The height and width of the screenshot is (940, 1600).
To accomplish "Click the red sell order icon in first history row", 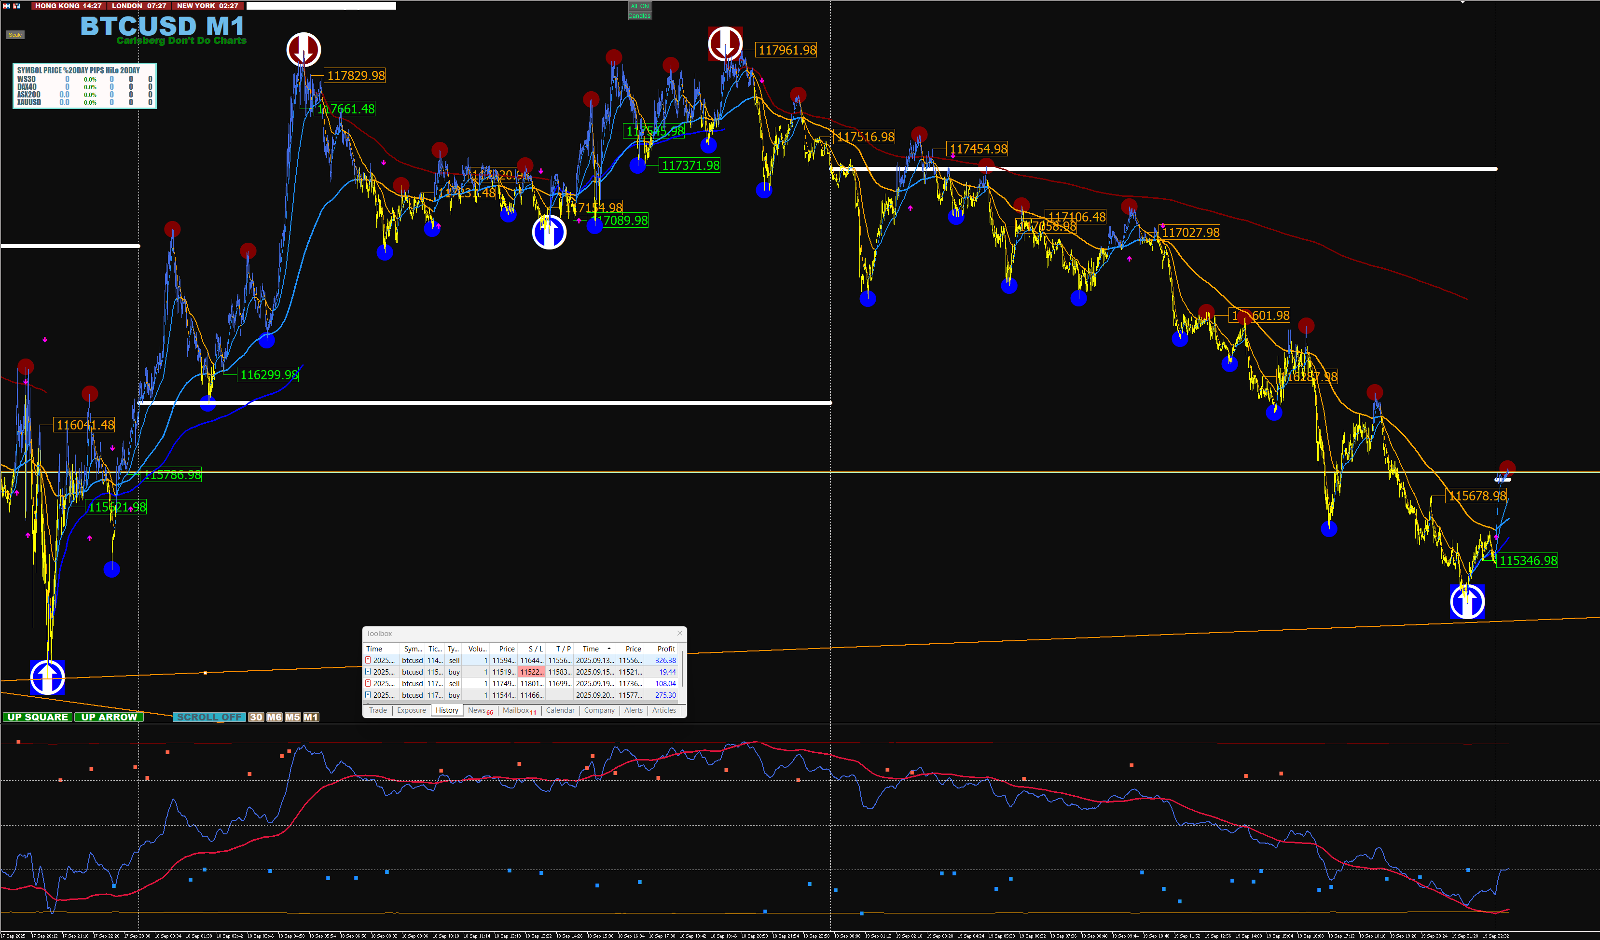I will pyautogui.click(x=368, y=661).
